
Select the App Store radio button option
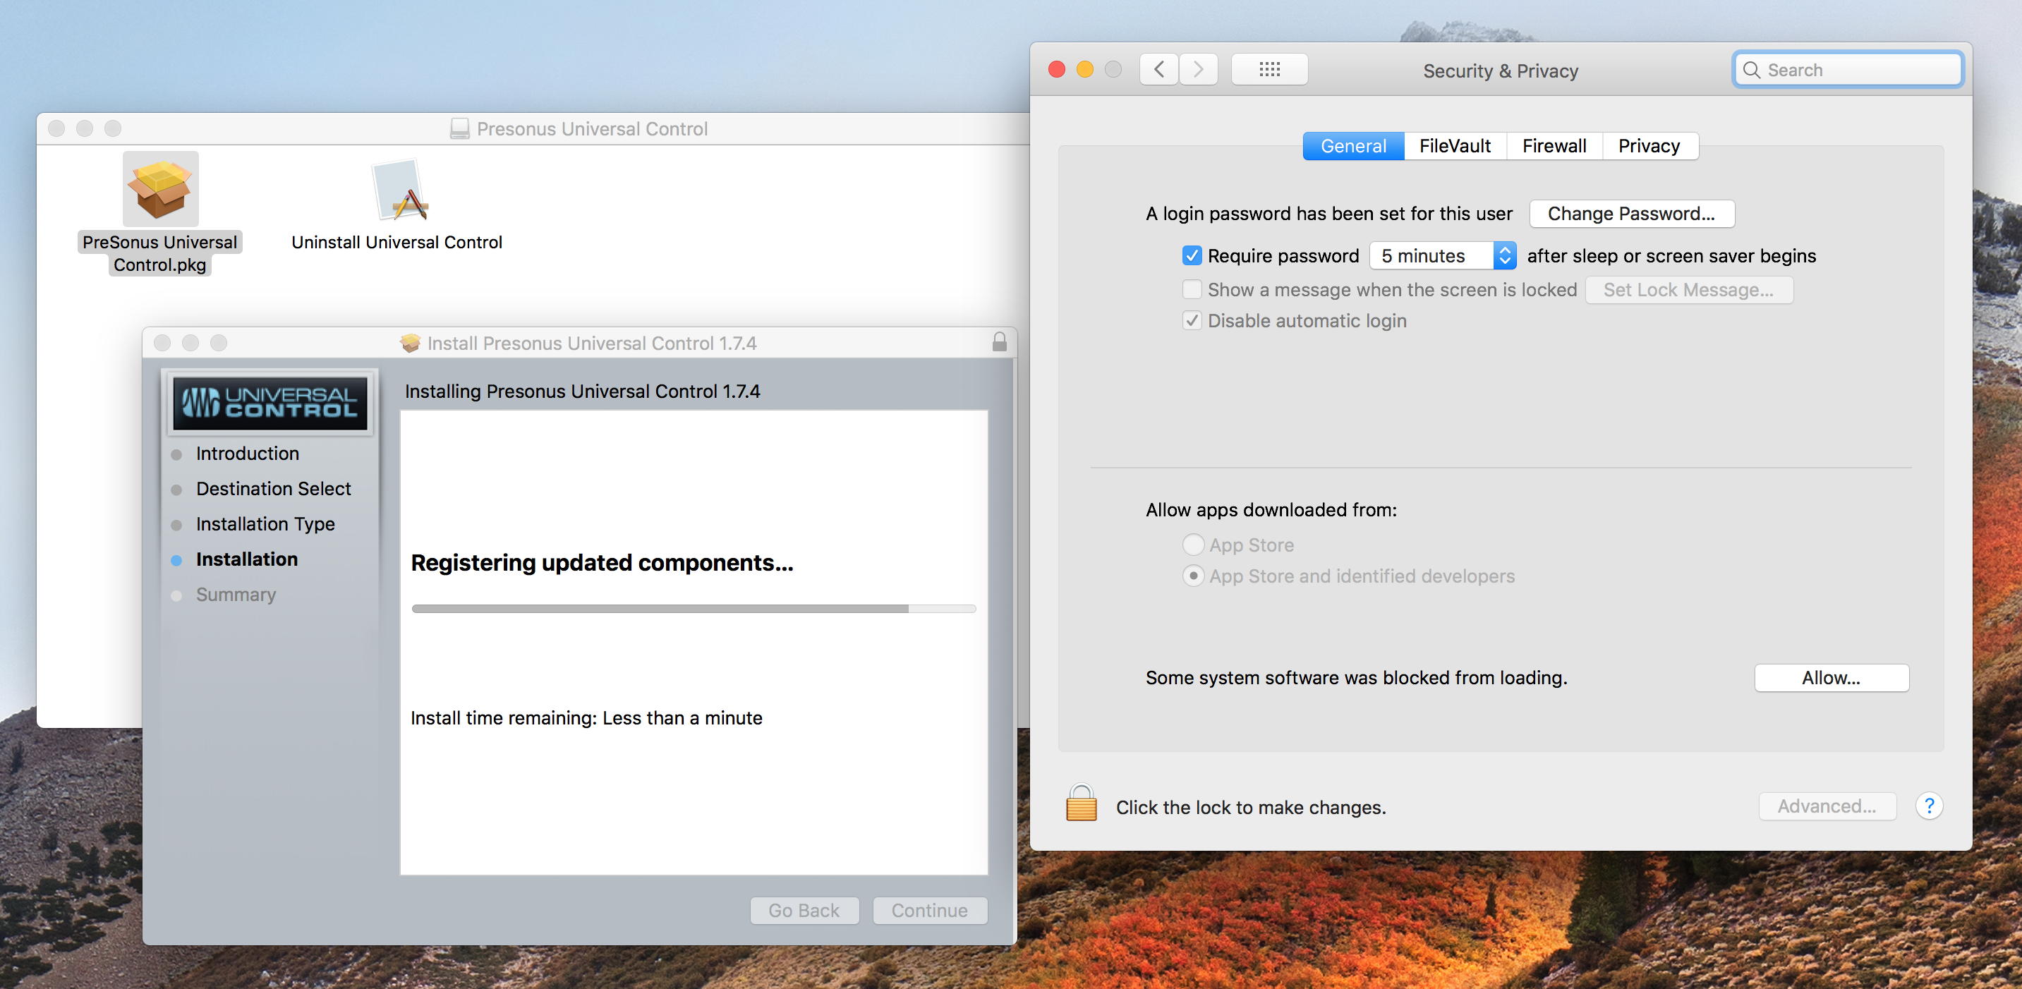click(1189, 543)
